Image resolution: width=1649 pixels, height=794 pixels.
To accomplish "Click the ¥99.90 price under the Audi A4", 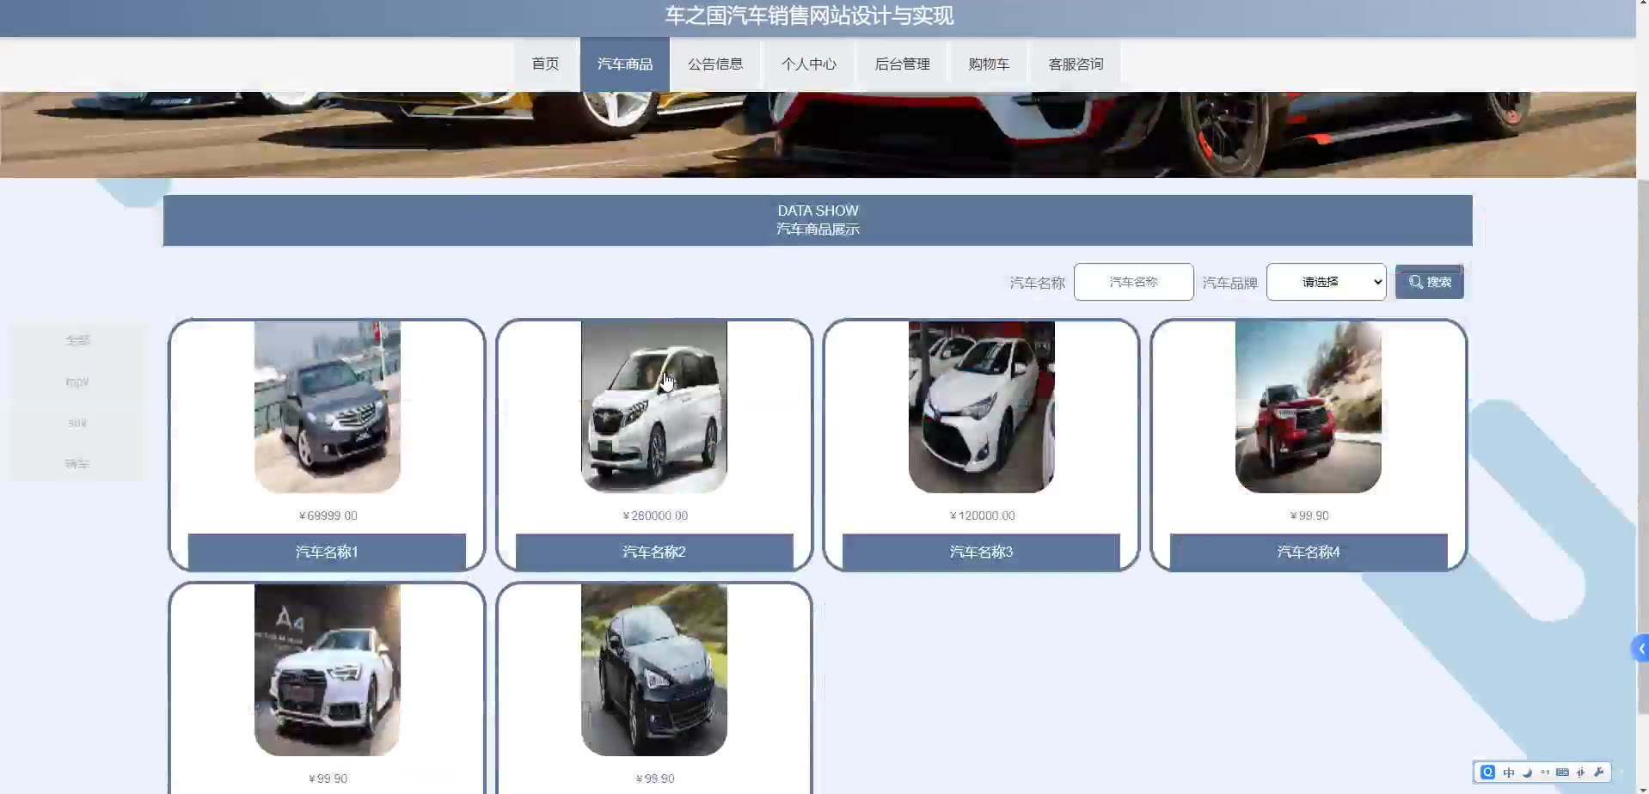I will point(328,779).
